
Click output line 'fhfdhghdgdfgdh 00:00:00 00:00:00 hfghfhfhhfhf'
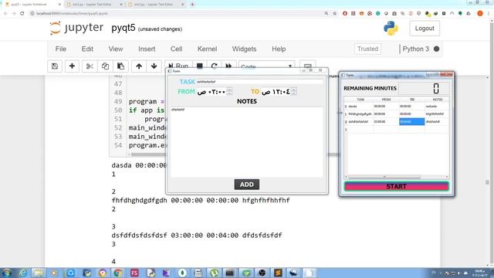201,201
